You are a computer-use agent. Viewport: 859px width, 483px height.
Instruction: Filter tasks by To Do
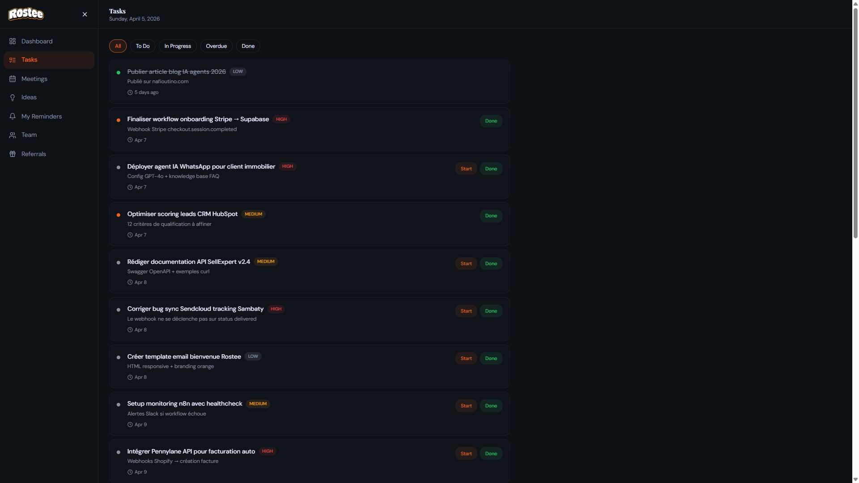click(143, 46)
